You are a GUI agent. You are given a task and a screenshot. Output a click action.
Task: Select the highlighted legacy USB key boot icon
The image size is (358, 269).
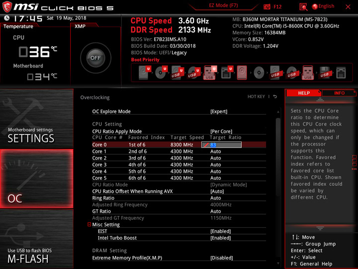308,73
